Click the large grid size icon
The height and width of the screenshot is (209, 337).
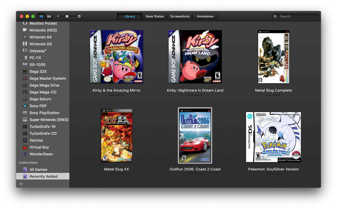click(79, 16)
